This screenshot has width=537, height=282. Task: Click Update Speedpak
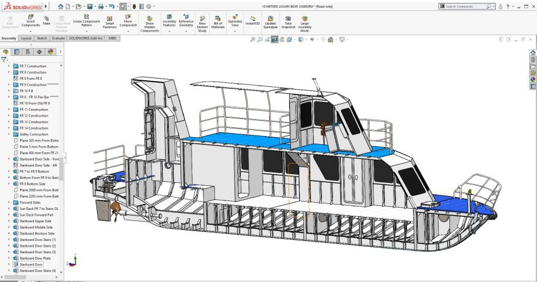coord(270,22)
